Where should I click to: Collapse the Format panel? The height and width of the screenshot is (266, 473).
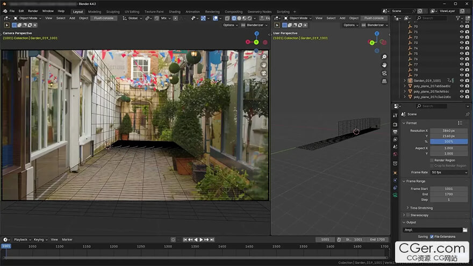tap(404, 123)
